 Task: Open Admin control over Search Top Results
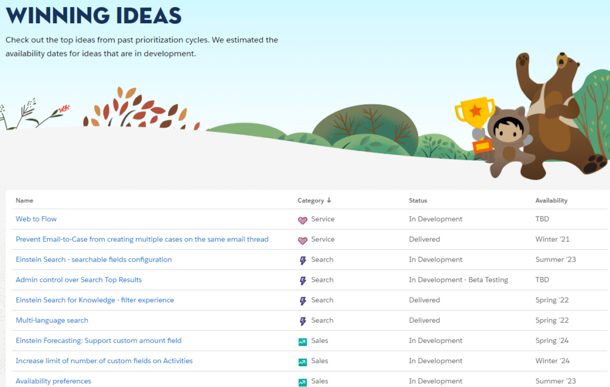[x=78, y=280]
